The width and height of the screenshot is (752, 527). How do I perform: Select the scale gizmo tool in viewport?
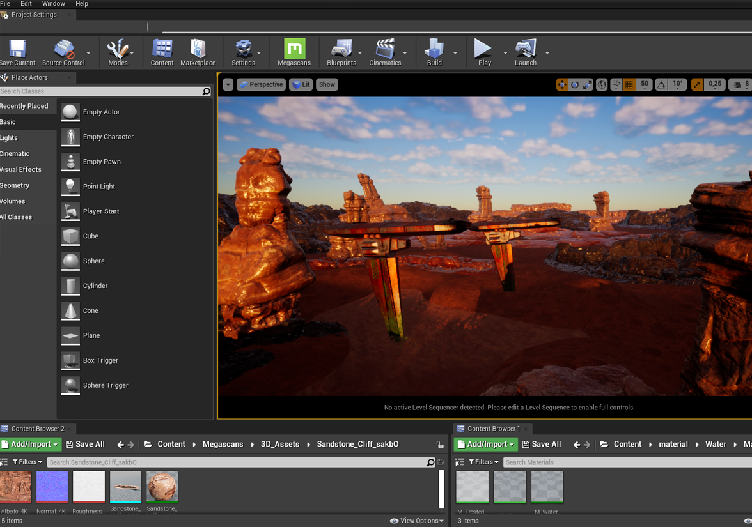point(587,84)
